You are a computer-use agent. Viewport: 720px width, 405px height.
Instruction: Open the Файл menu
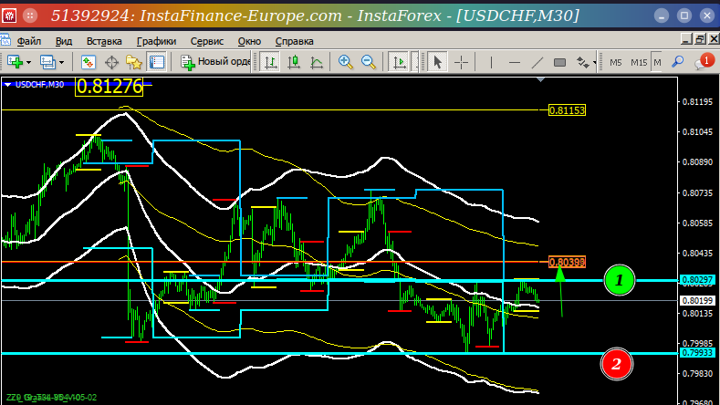pos(29,41)
